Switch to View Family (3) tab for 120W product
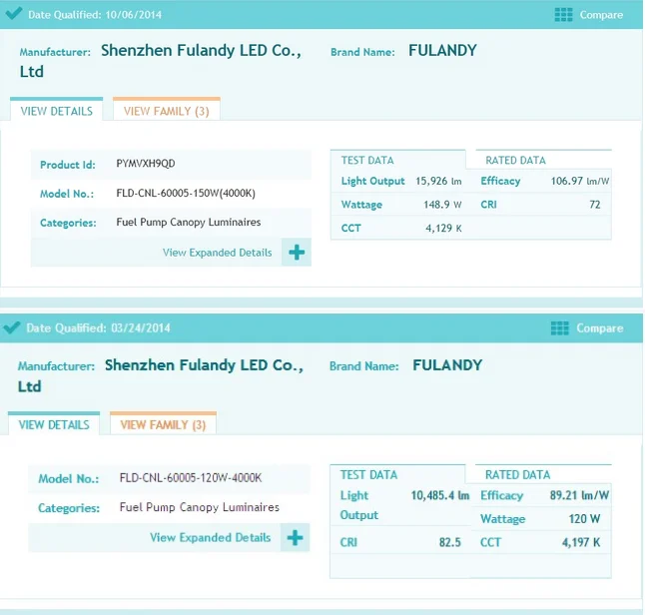The height and width of the screenshot is (615, 645). (x=163, y=424)
